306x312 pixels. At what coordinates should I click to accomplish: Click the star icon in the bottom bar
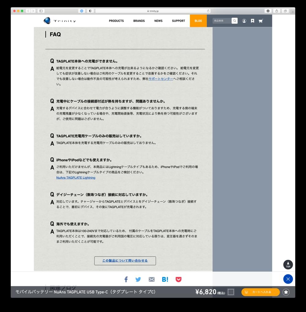[286, 292]
